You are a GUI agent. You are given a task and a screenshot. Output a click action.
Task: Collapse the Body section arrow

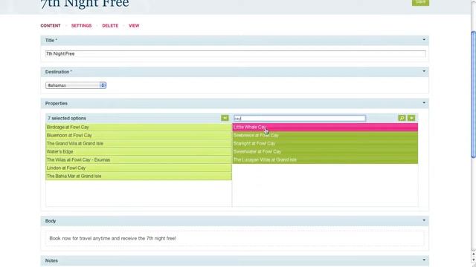(x=424, y=220)
